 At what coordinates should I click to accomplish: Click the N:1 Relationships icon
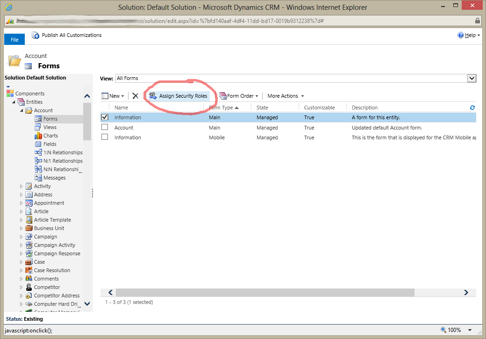[x=38, y=161]
